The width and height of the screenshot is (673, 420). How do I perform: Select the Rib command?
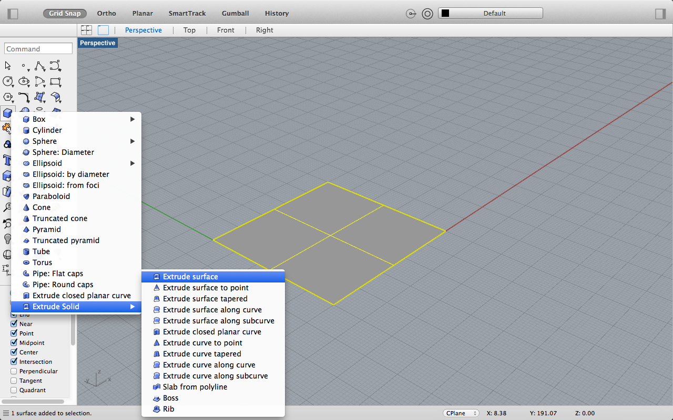click(x=213, y=409)
